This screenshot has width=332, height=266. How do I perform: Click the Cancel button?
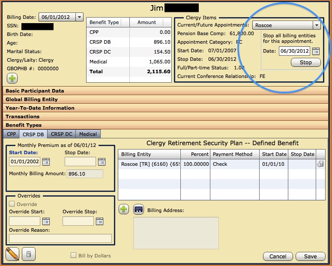pyautogui.click(x=278, y=256)
